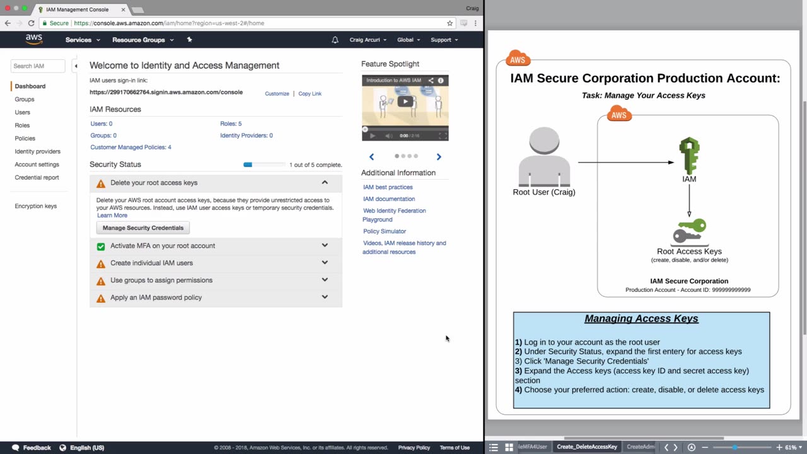Click the Customer Managed Policies: 4 link
This screenshot has width=807, height=454.
[131, 147]
